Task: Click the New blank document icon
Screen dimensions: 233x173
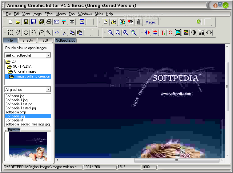Action: 10,22
